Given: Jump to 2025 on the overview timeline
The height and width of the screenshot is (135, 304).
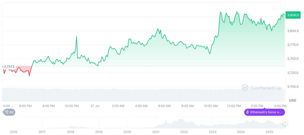Looking at the screenshot, I should (269, 132).
